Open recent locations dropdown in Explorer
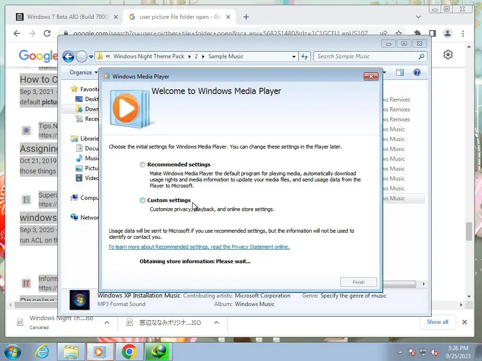Image resolution: width=482 pixels, height=361 pixels. (x=91, y=57)
